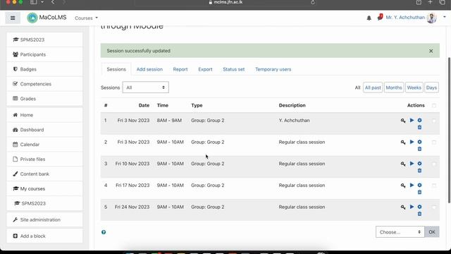Open Badges in the sidebar
The height and width of the screenshot is (254, 451).
(44, 69)
